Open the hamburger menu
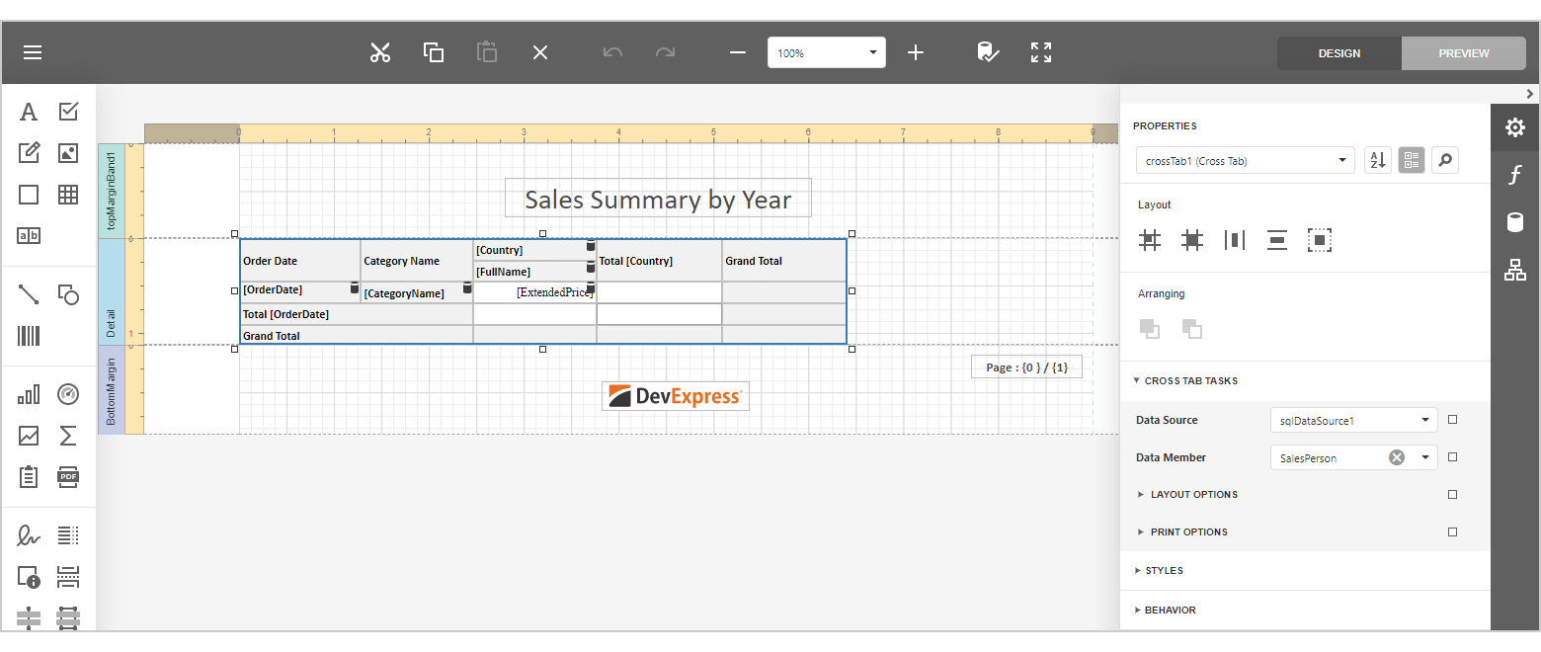1541x652 pixels. coord(32,51)
